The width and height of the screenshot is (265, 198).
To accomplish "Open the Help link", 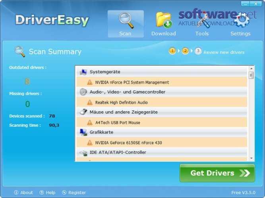I will tap(50, 192).
